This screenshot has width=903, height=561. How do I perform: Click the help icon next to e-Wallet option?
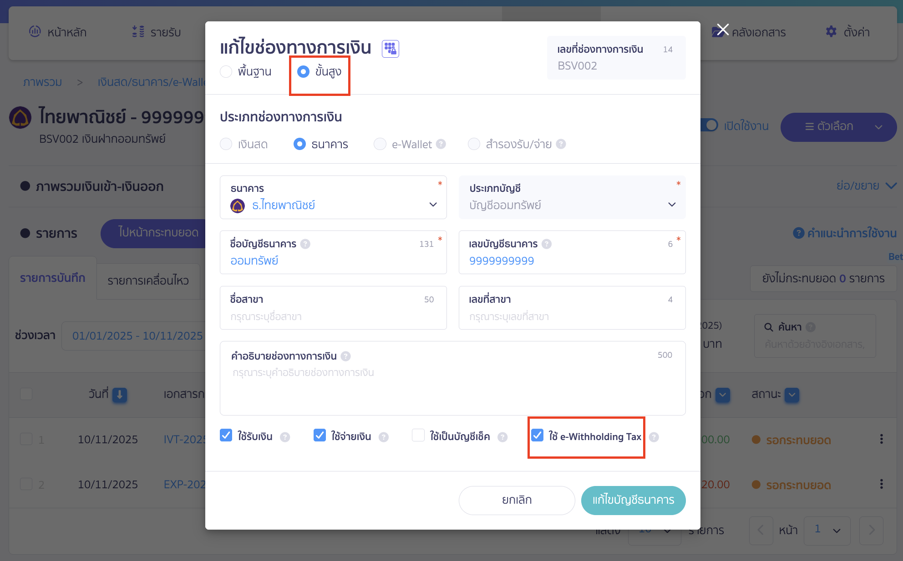(x=440, y=144)
